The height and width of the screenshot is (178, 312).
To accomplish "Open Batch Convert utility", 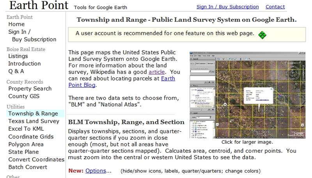I will coord(28,167).
